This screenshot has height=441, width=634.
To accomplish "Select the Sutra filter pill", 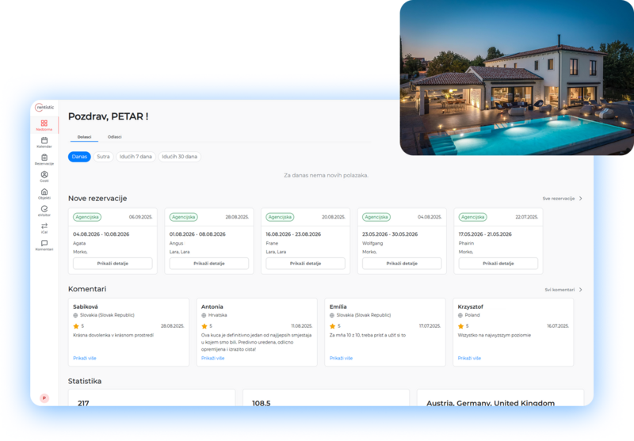I will click(x=103, y=157).
